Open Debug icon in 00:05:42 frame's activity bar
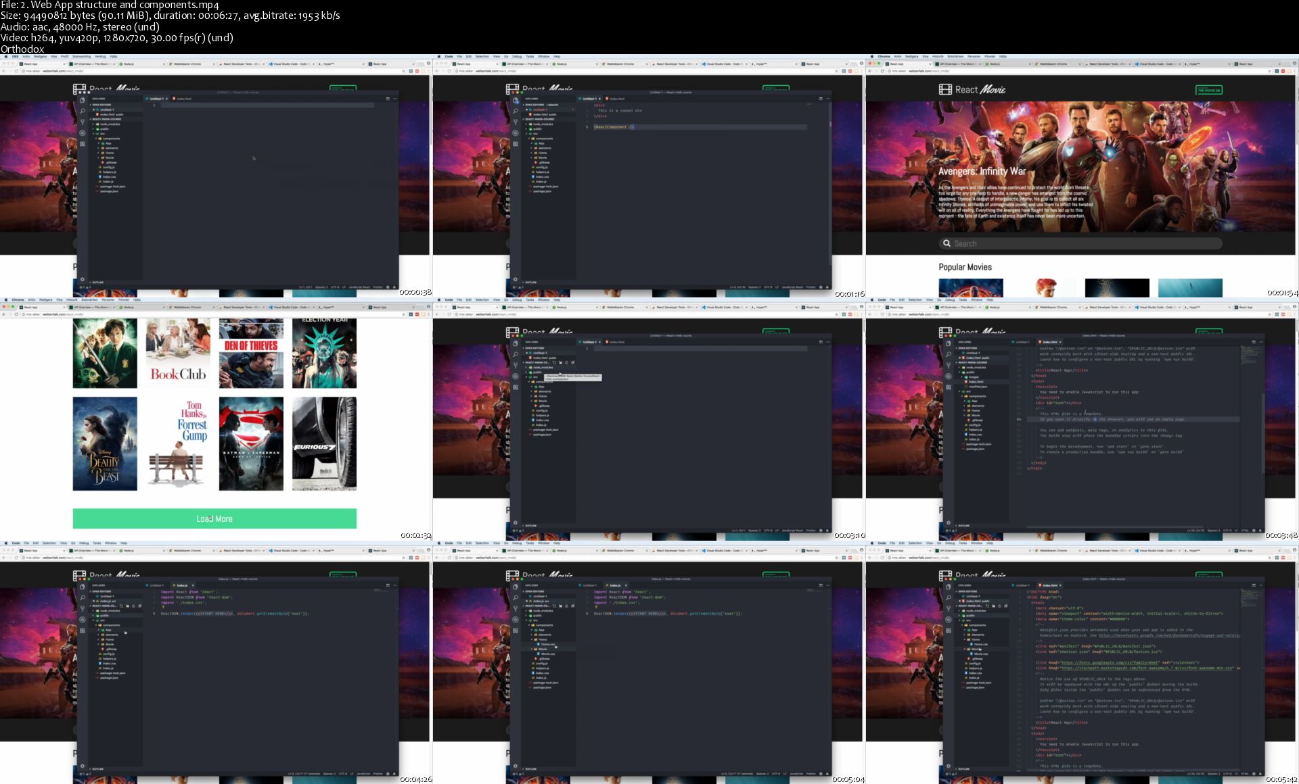 [949, 620]
